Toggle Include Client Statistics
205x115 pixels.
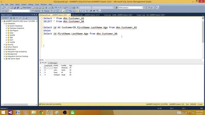(70, 11)
